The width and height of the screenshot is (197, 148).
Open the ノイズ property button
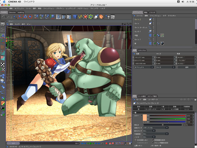(x=163, y=109)
